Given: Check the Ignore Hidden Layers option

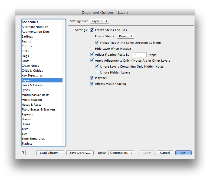Looking at the screenshot, I should pos(97,72).
